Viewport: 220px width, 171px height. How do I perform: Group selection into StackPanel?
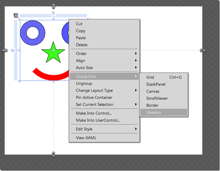[x=163, y=84]
